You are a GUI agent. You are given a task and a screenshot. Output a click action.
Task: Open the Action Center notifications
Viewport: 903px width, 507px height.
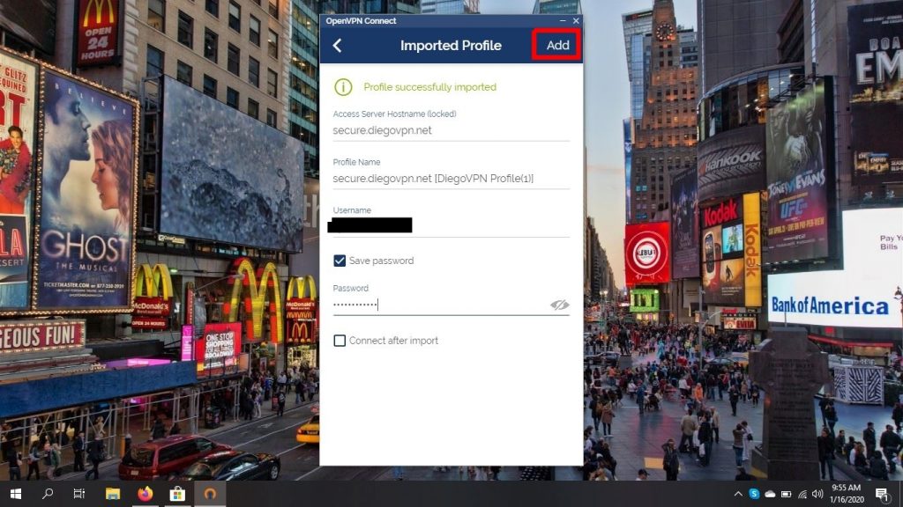[881, 494]
